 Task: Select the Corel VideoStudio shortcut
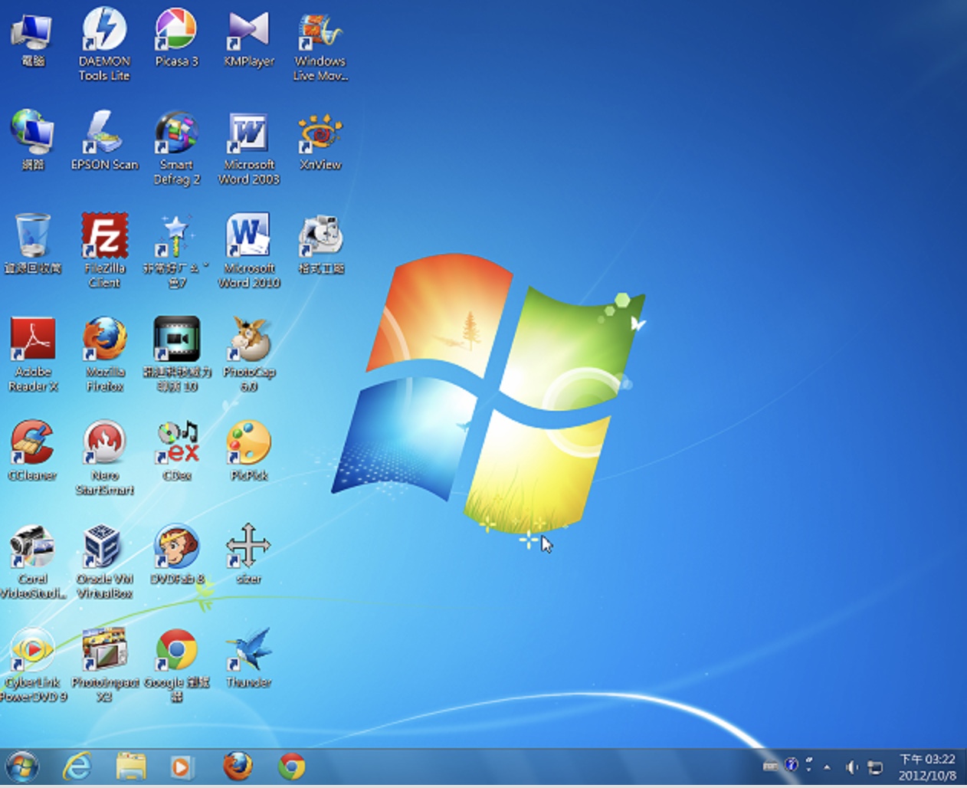(32, 562)
